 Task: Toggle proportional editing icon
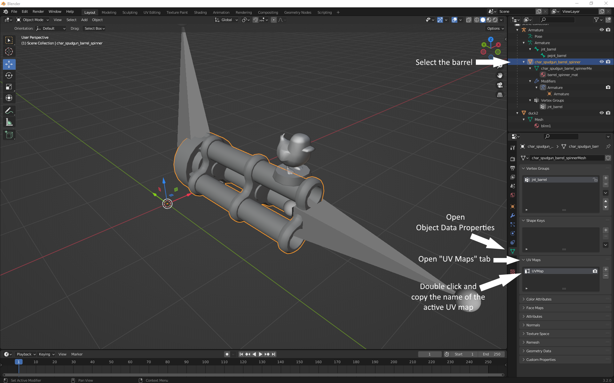tap(274, 20)
